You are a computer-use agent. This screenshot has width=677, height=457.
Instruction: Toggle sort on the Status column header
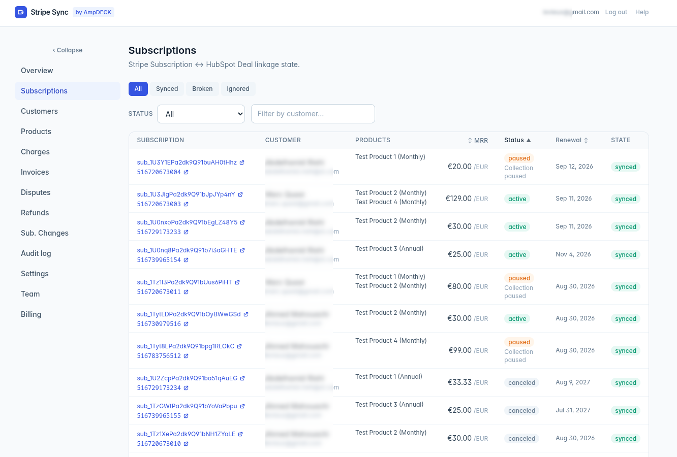click(517, 140)
